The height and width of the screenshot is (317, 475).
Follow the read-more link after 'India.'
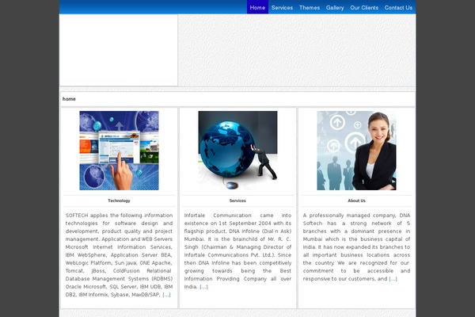point(204,287)
